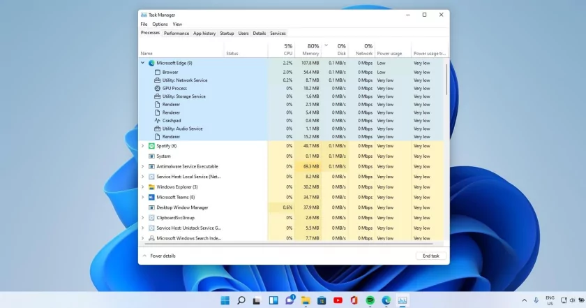
Task: Click the GPU Process gear icon
Action: (157, 89)
